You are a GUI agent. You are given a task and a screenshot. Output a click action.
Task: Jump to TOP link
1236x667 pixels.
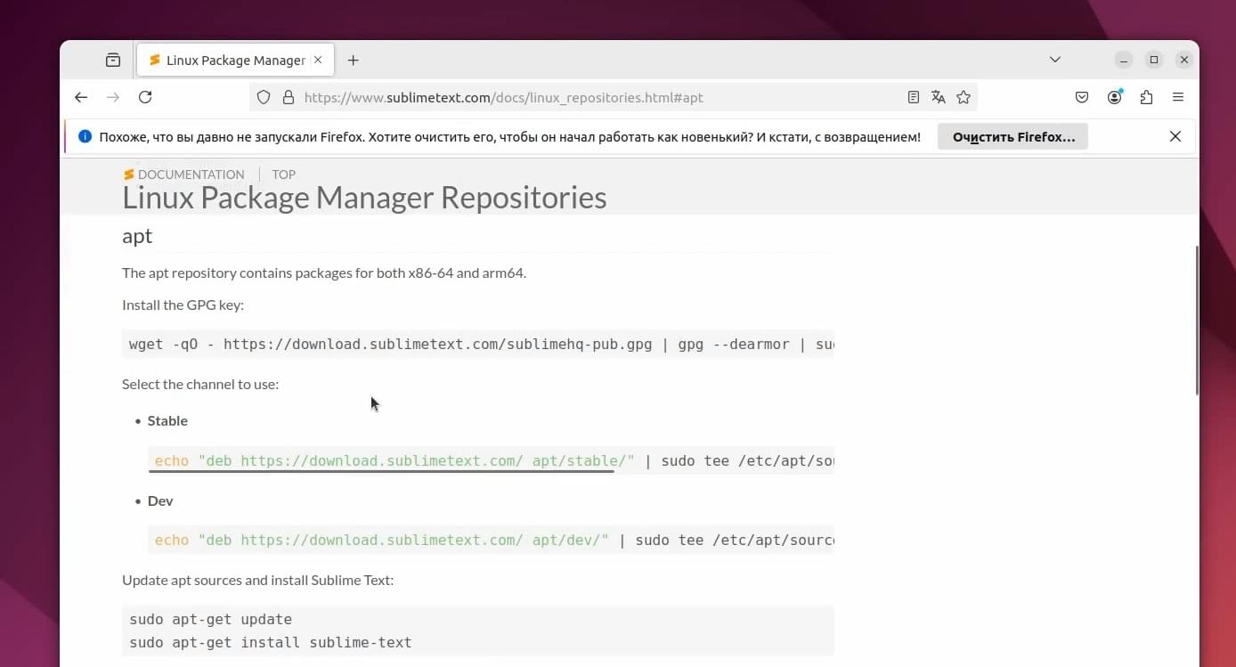[284, 175]
